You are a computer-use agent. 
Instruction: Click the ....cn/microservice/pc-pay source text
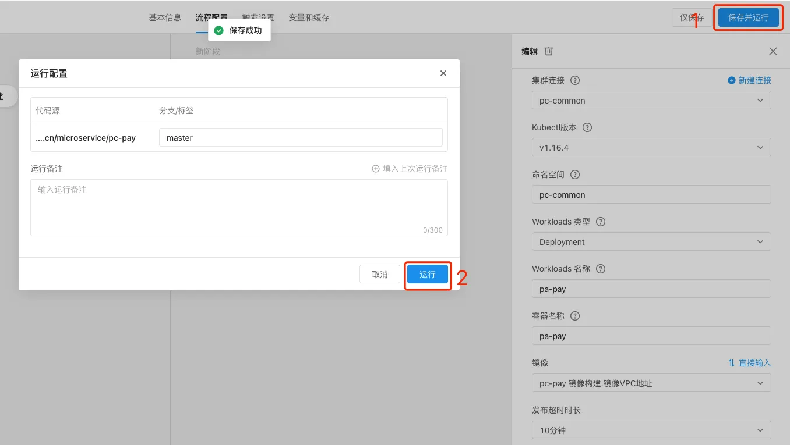[x=86, y=138]
